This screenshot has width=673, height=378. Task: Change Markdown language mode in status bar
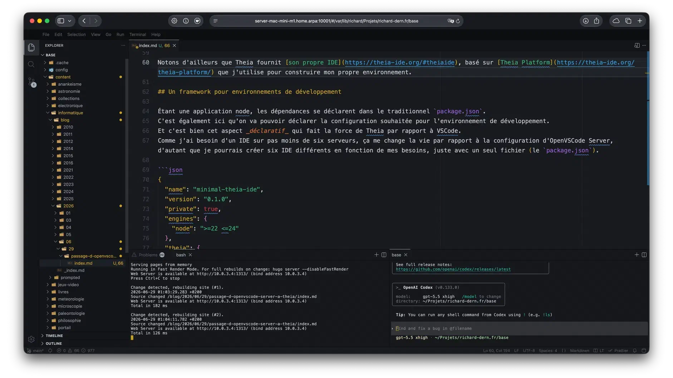pos(579,350)
